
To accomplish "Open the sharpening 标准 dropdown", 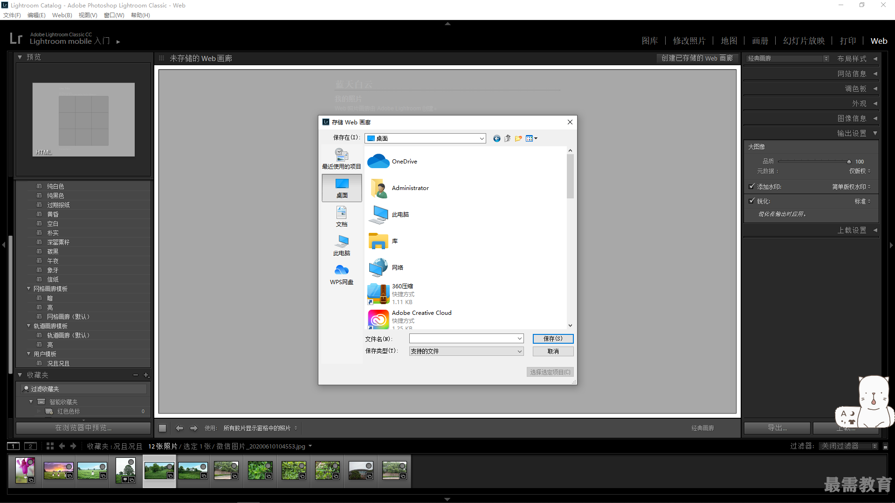I will (x=862, y=201).
